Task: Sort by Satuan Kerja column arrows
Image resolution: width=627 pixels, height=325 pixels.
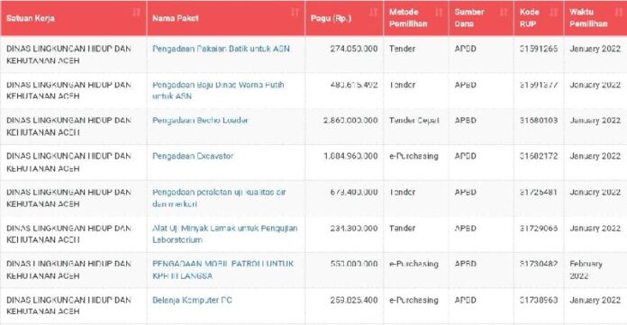Action: pyautogui.click(x=136, y=13)
